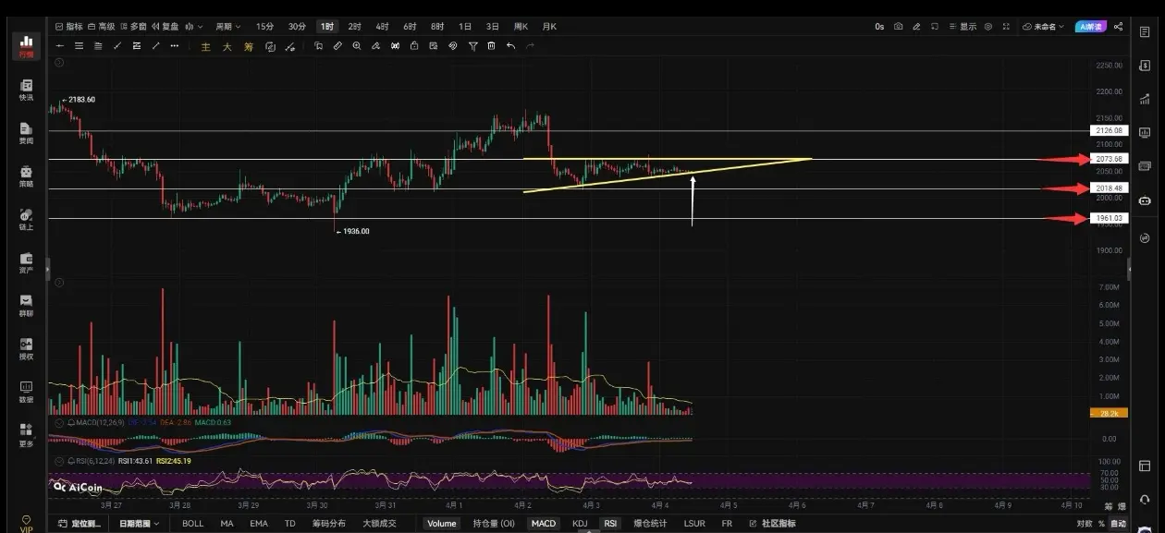1165x533 pixels.
Task: Open the 更多 more sidebar item
Action: tap(26, 435)
